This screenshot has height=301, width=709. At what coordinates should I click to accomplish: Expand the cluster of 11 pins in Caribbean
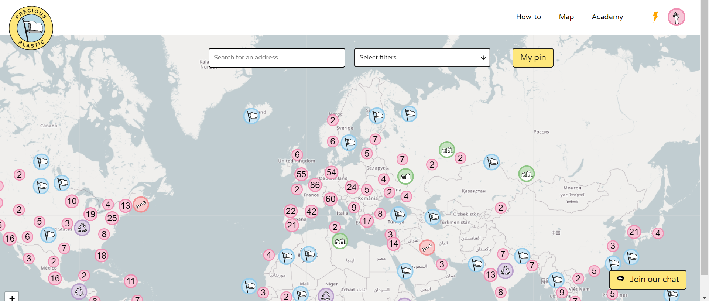[131, 281]
